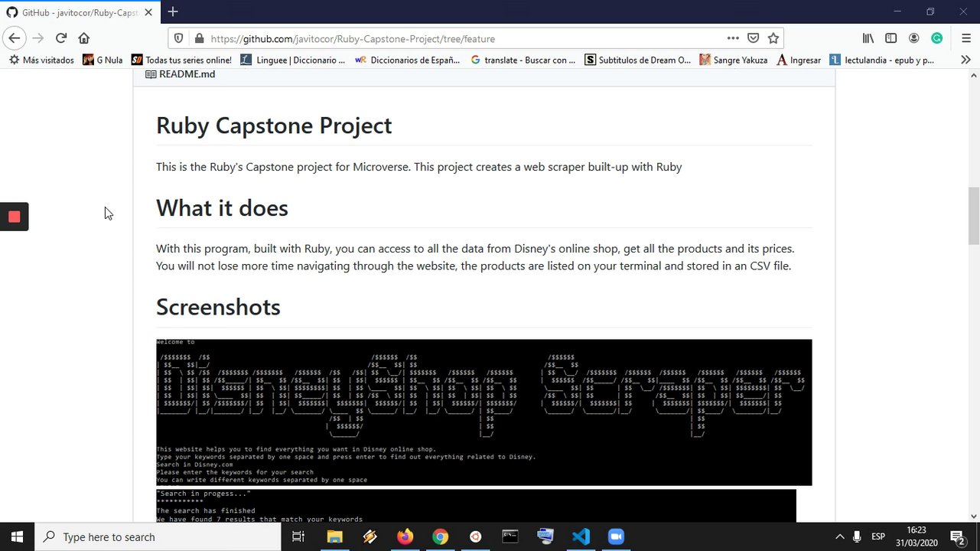
Task: Open Linguee Diccionario bookmark
Action: pyautogui.click(x=293, y=60)
